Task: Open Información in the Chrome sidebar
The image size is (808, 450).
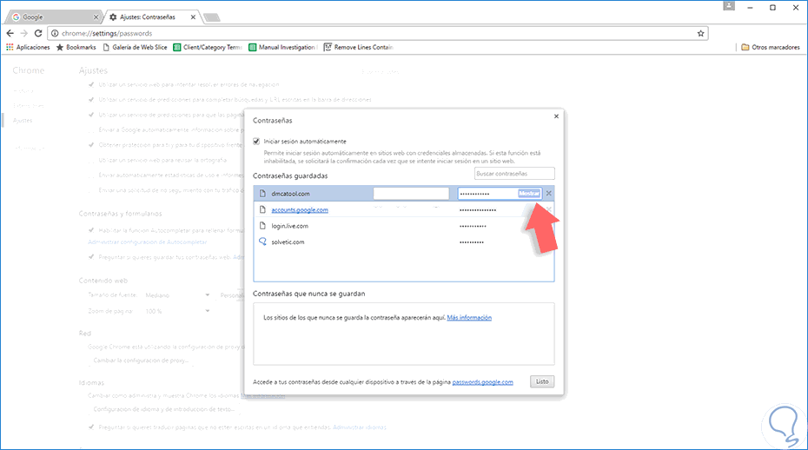Action: [29, 149]
